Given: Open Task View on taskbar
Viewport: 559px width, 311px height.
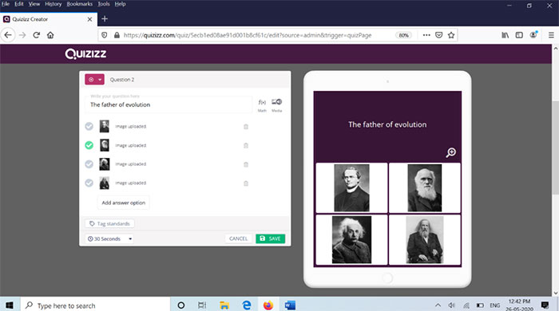Looking at the screenshot, I should [x=202, y=305].
